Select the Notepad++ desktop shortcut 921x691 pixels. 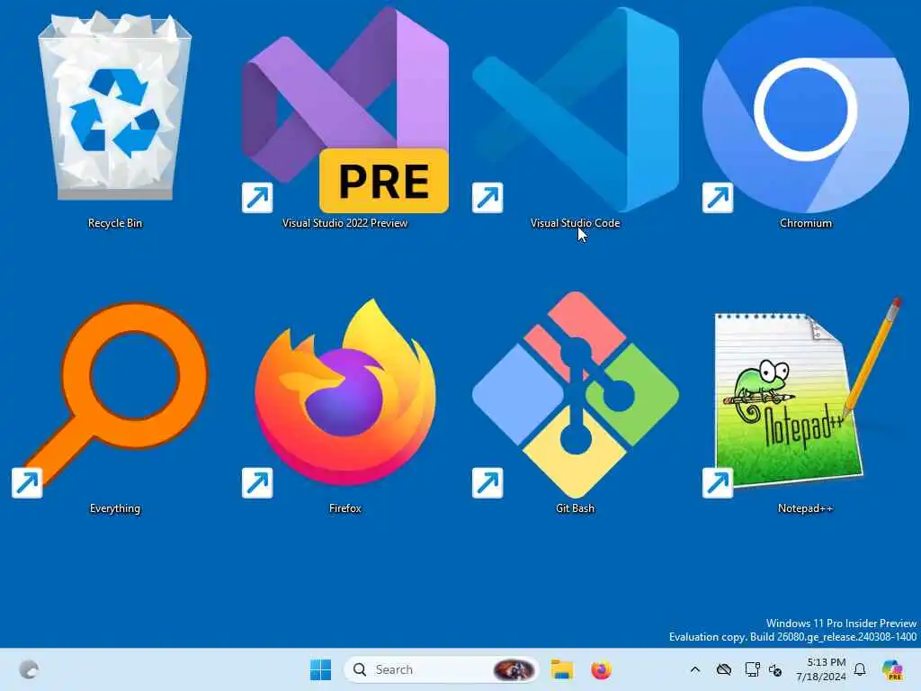(802, 397)
